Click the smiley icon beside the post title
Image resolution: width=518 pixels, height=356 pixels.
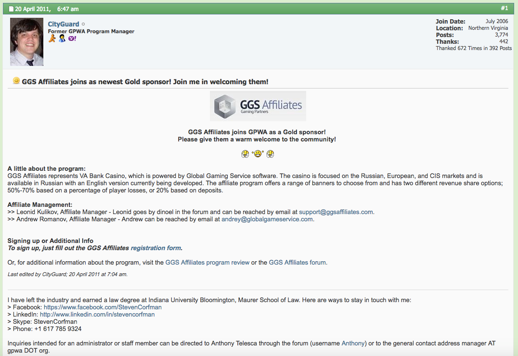(16, 80)
